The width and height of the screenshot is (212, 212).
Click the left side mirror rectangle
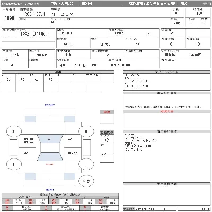coord(13,148)
